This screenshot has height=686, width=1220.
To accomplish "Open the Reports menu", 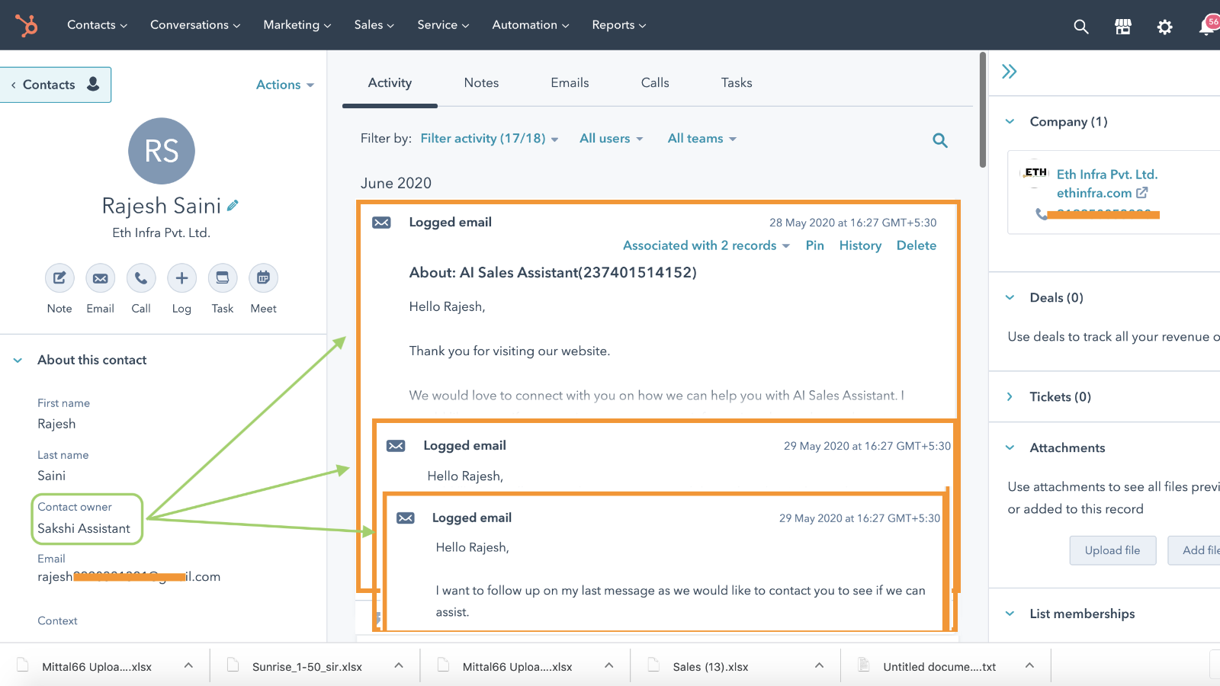I will click(619, 25).
